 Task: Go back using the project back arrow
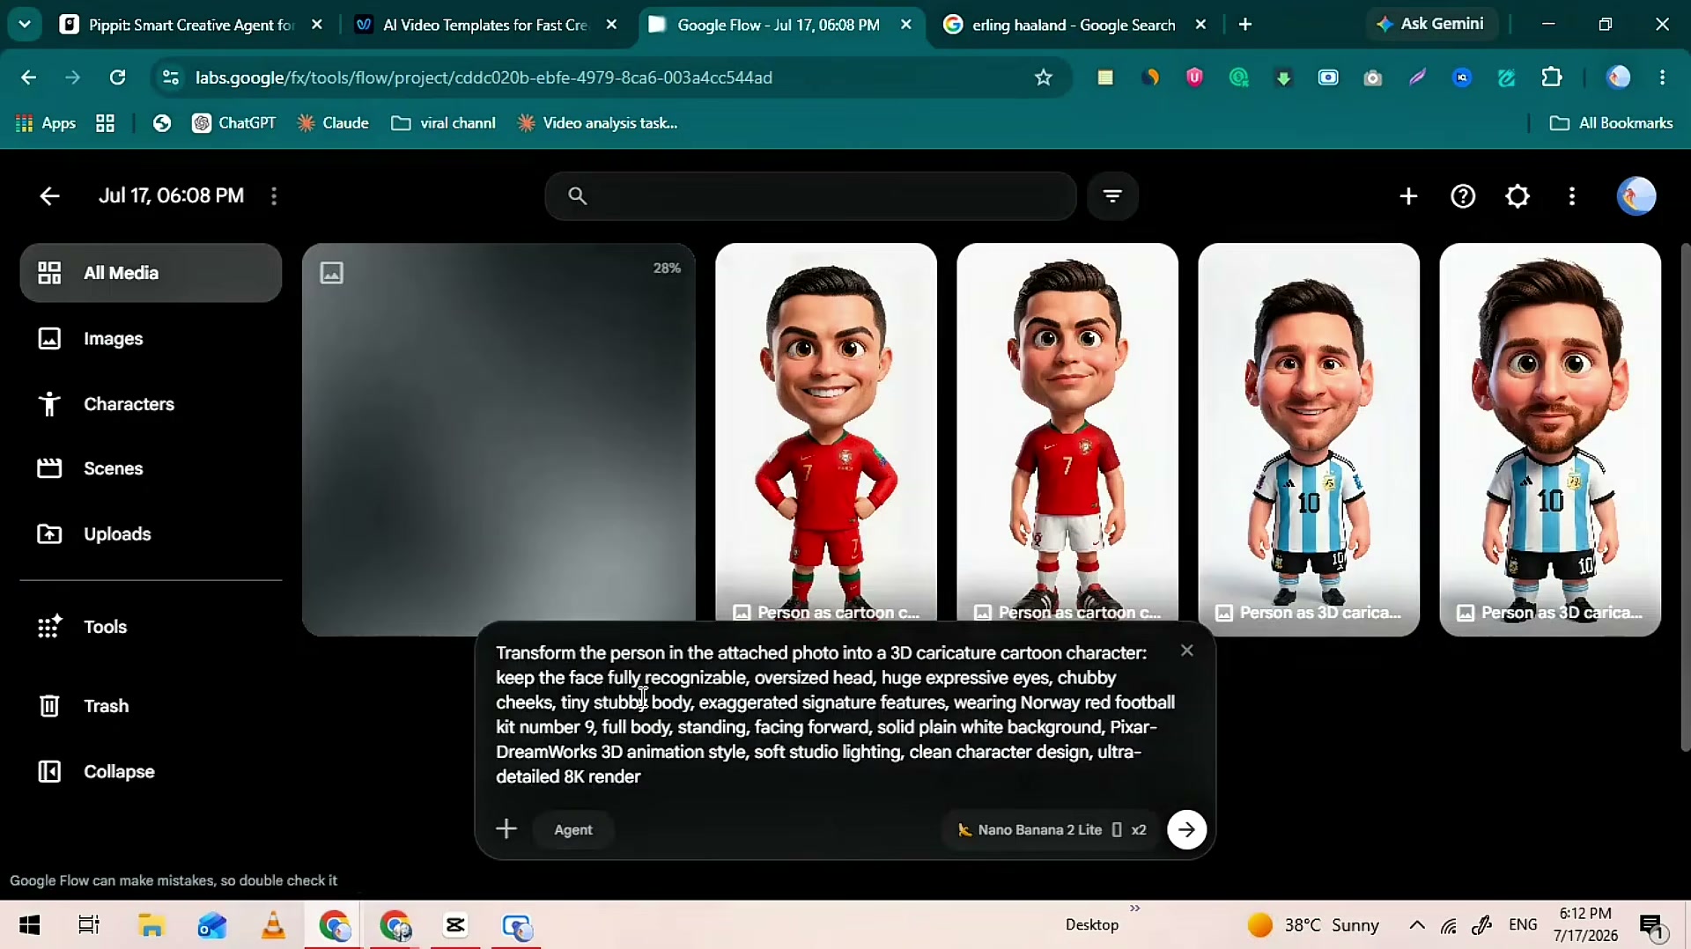49,195
